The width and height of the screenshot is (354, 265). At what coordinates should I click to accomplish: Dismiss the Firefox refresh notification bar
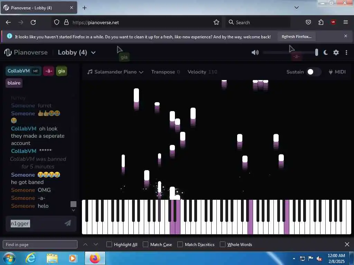click(x=346, y=36)
